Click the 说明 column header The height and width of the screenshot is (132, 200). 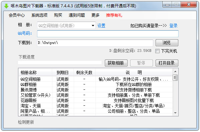point(134,72)
